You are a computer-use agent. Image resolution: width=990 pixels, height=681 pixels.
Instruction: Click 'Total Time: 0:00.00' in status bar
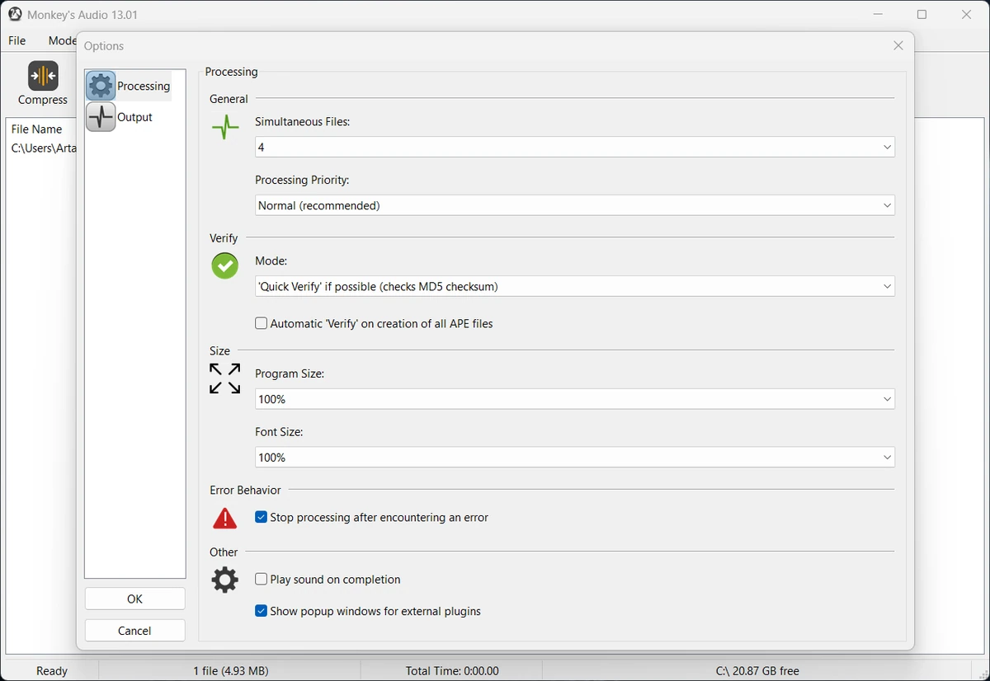point(452,671)
